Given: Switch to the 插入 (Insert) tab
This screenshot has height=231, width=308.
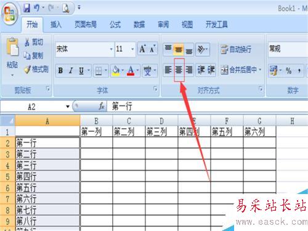Looking at the screenshot, I should [x=56, y=25].
